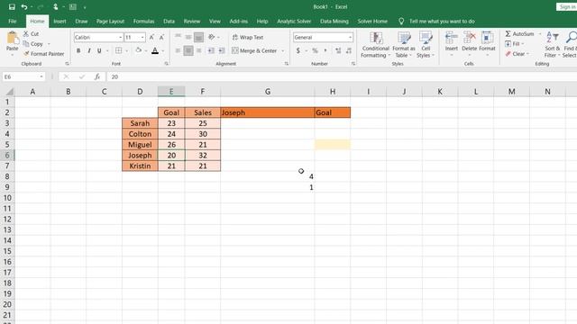The height and width of the screenshot is (324, 577).
Task: Open Cell Styles gallery
Action: click(426, 45)
